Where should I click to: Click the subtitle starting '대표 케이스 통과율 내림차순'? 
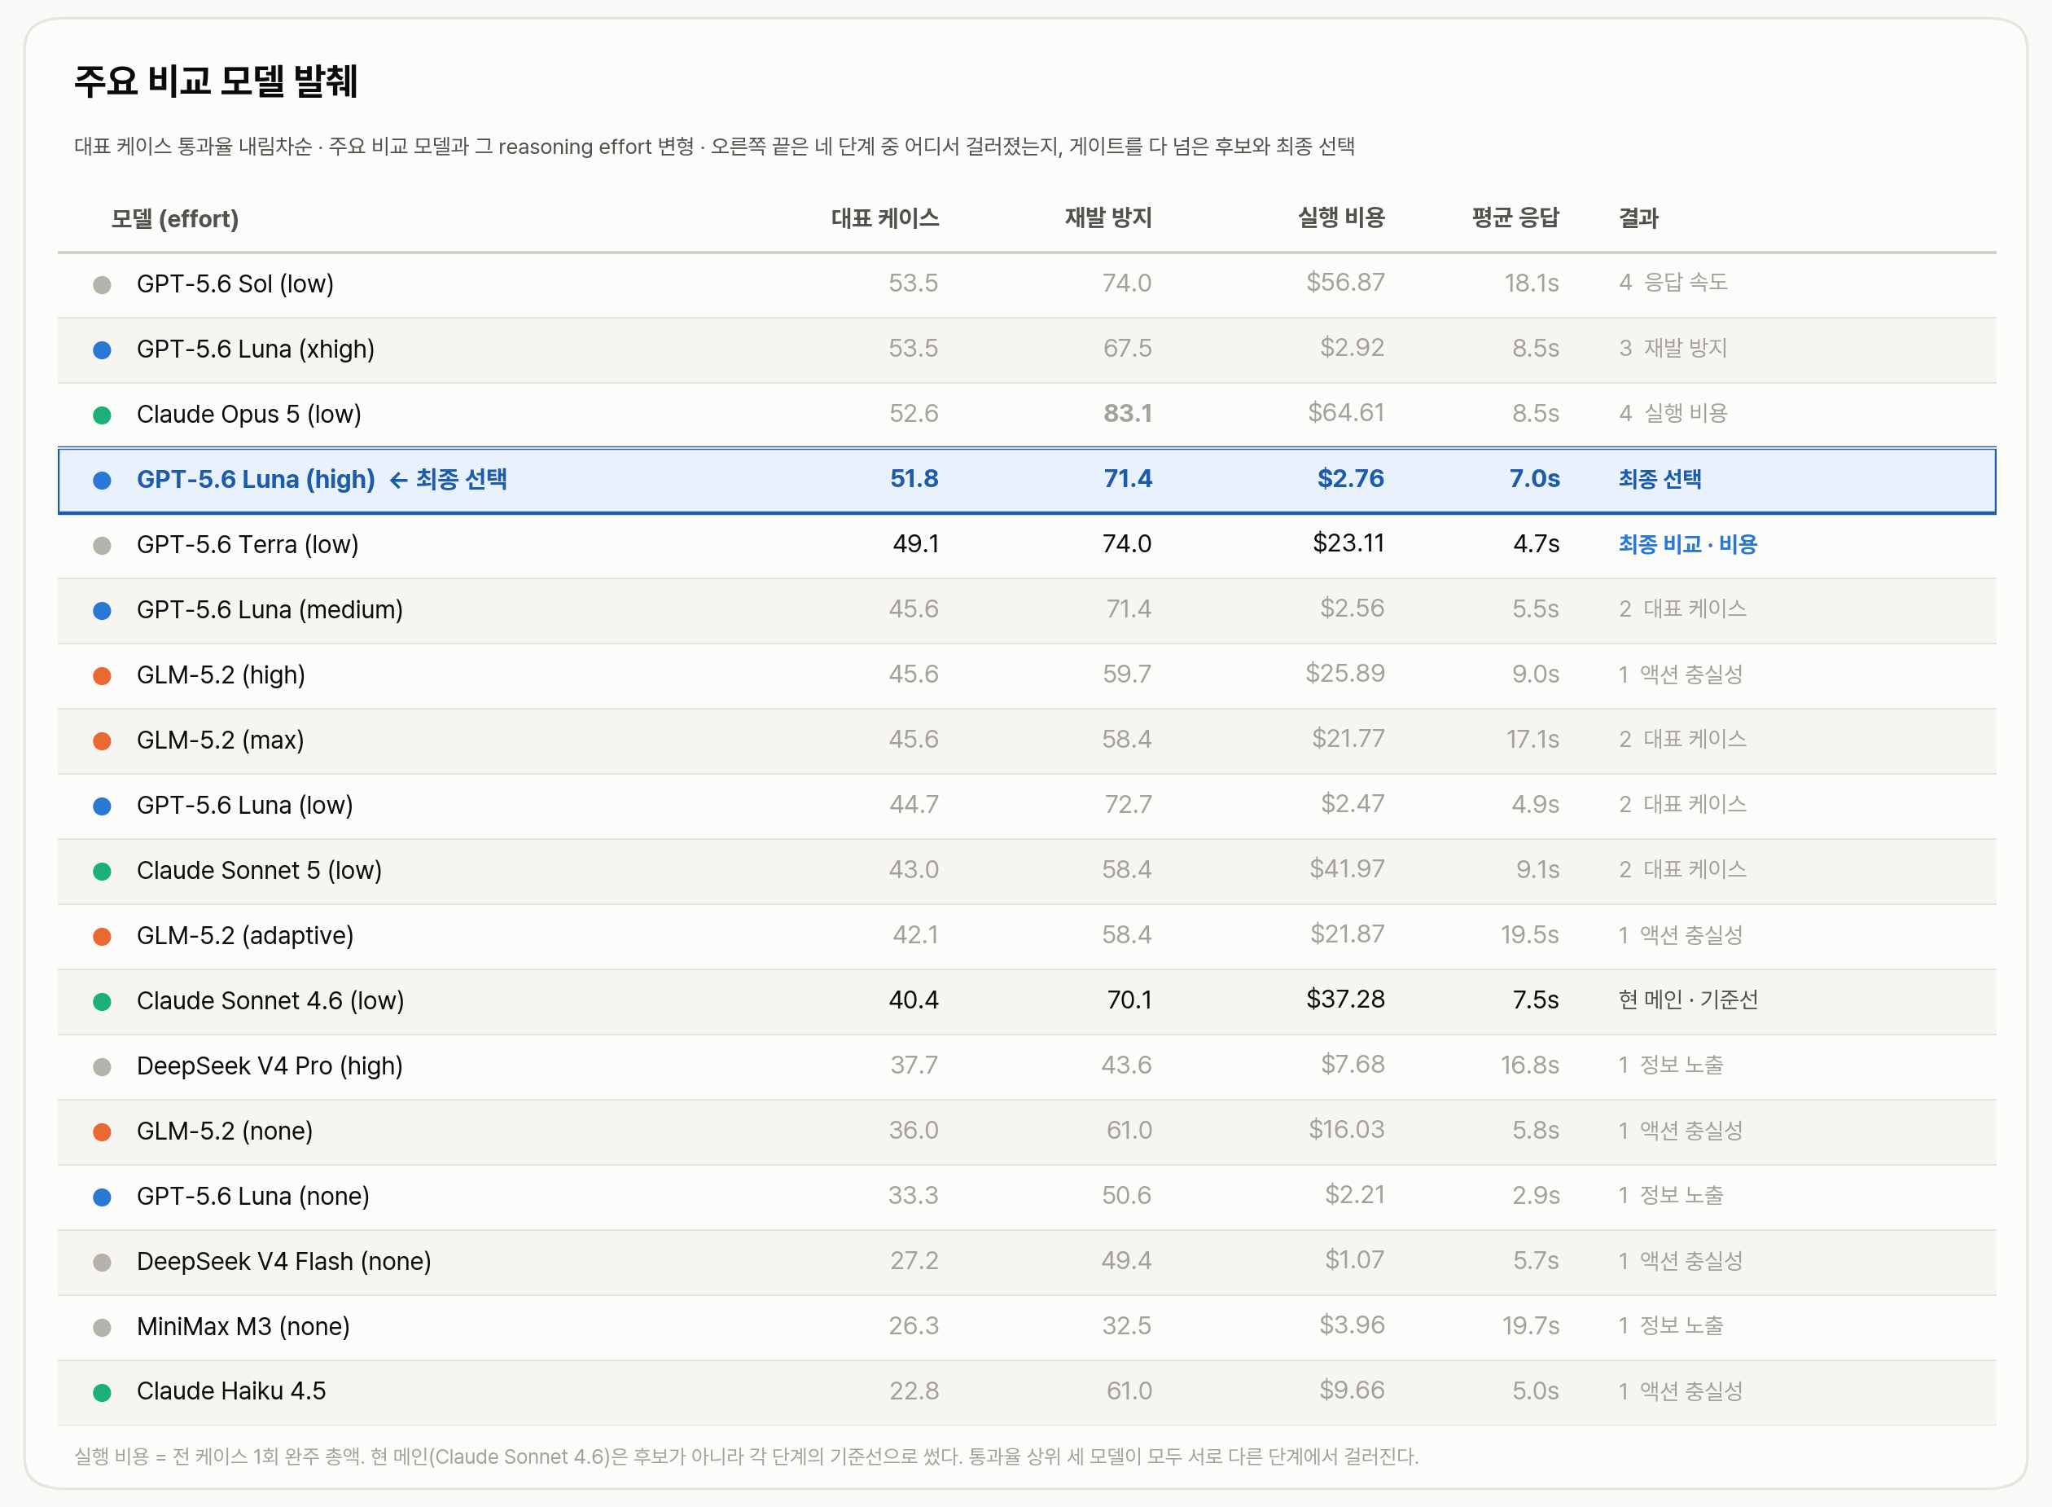tap(714, 147)
